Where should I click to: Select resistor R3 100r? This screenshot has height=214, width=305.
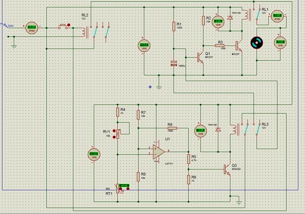[x=220, y=46]
